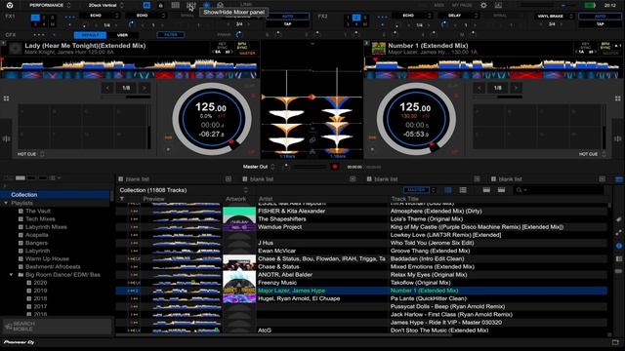Open the settings gear icon
Viewport: 625px width, 351px height.
click(x=483, y=5)
